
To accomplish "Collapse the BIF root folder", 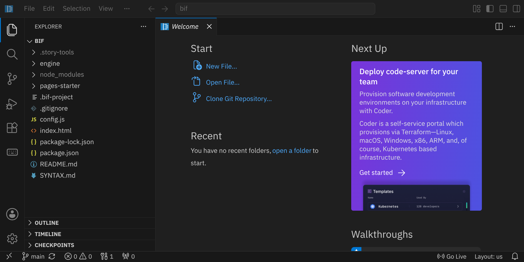I will coord(90,41).
